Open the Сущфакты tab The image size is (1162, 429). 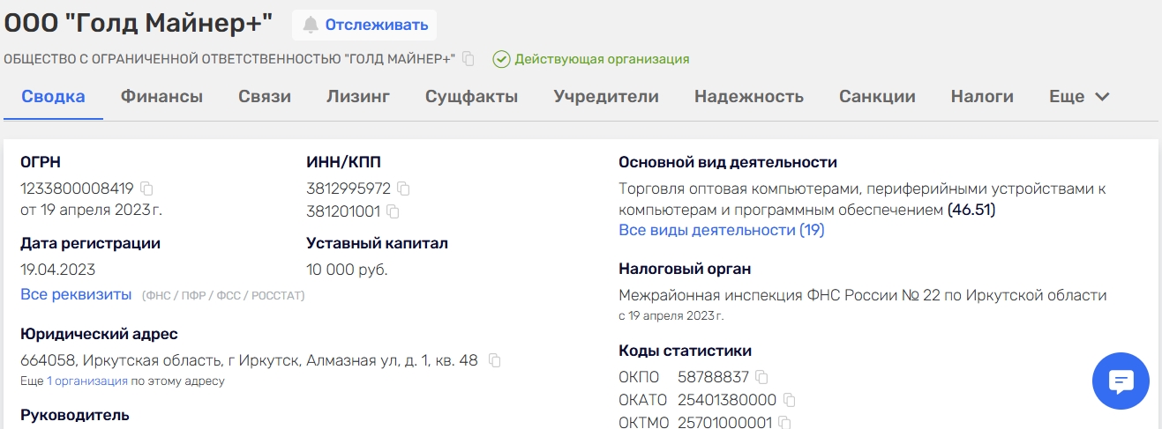[x=472, y=97]
